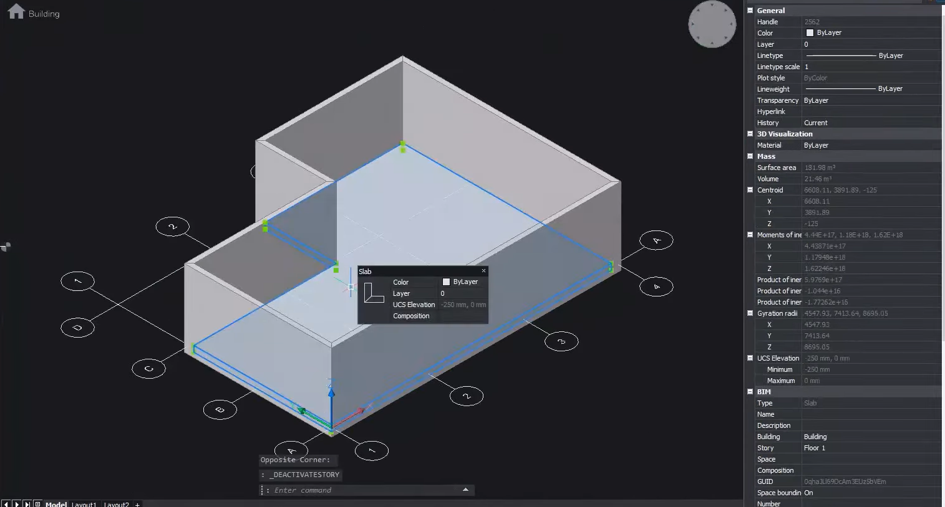Expand the command line history arrow
This screenshot has width=945, height=507.
point(464,490)
